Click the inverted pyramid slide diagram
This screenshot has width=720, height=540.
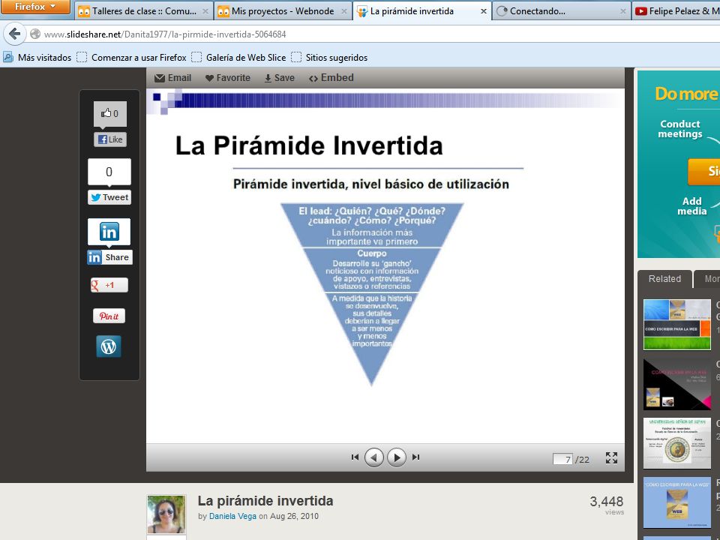(372, 294)
